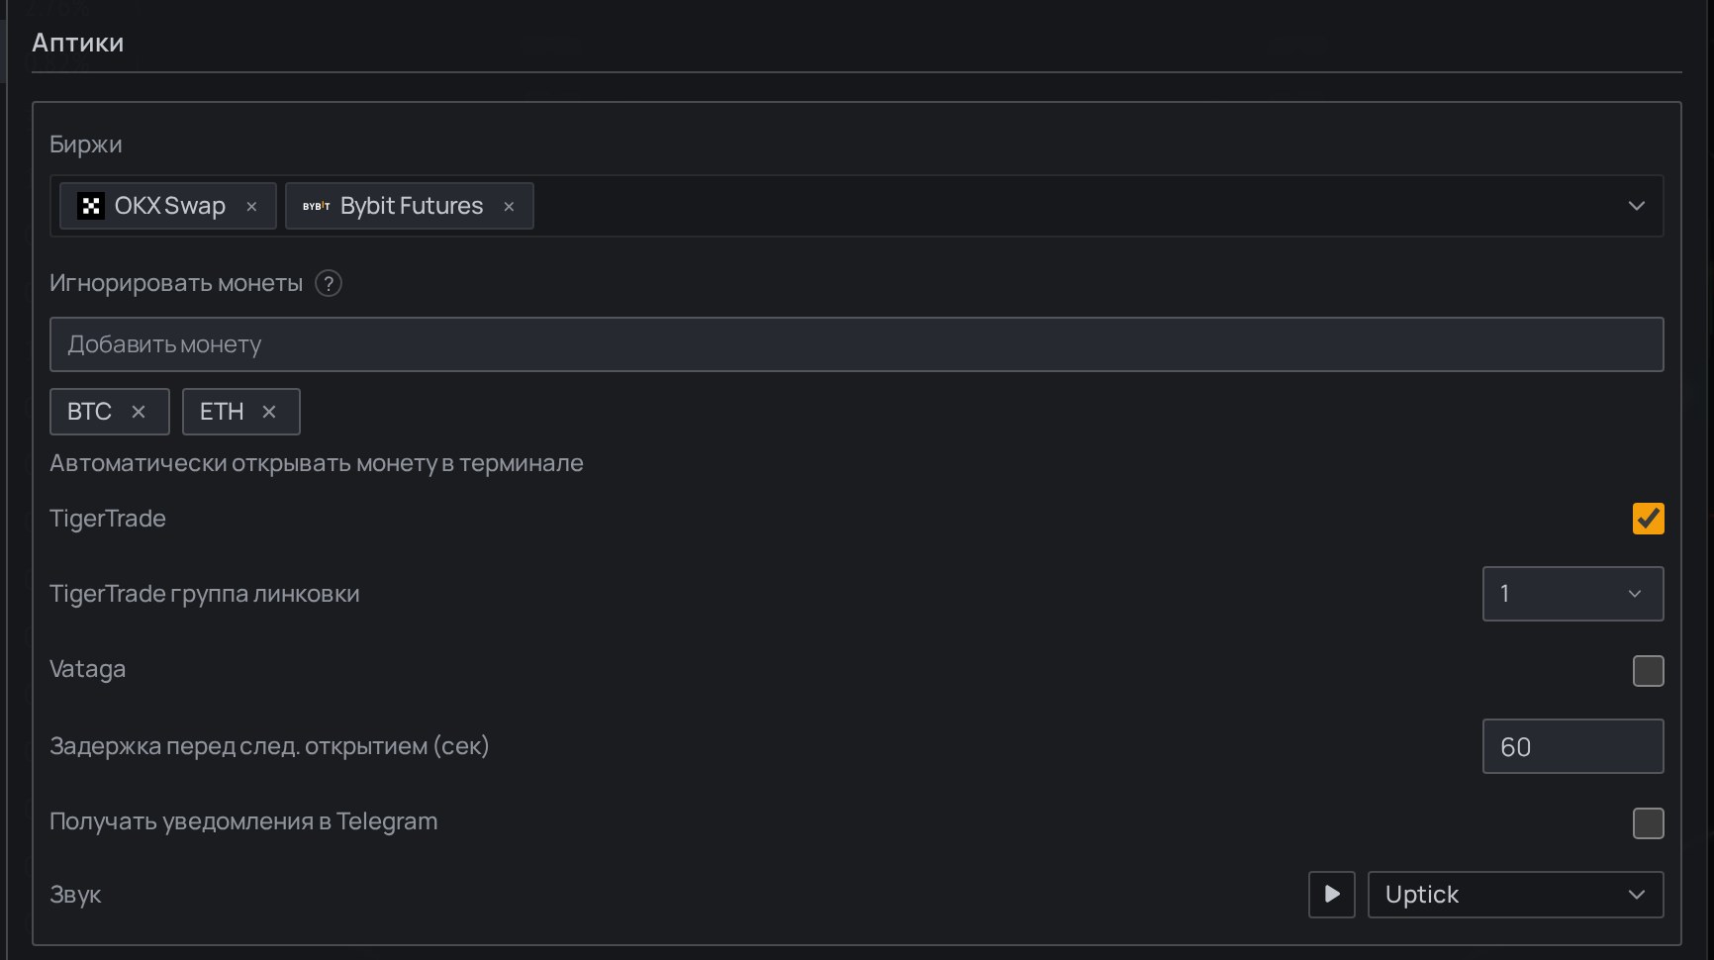Image resolution: width=1714 pixels, height=960 pixels.
Task: Click the Биржи label
Action: (x=86, y=144)
